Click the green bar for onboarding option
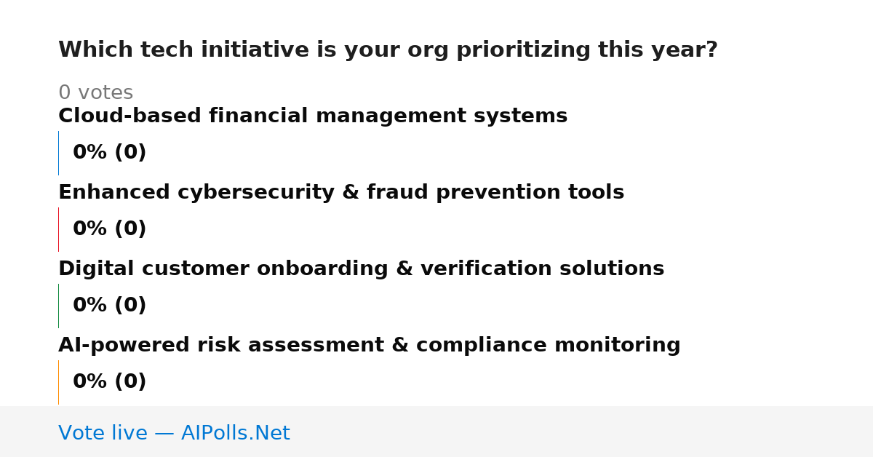873x457 pixels. [58, 306]
